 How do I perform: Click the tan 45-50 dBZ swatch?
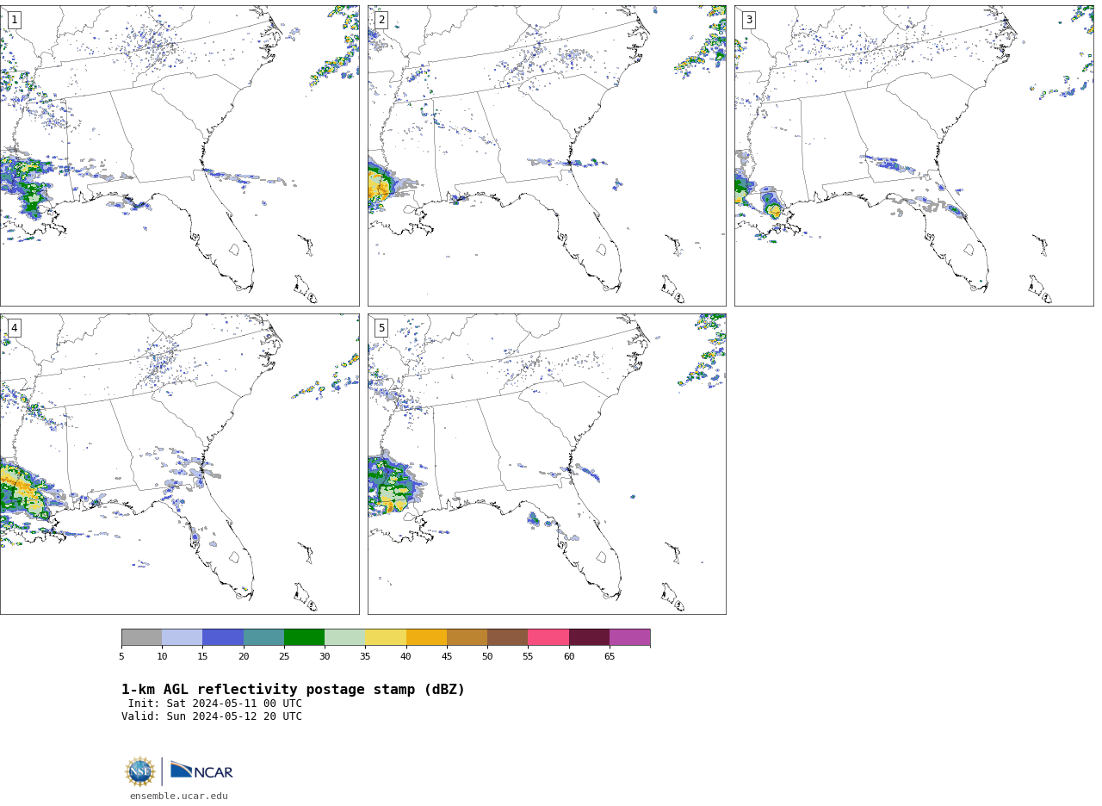(467, 637)
